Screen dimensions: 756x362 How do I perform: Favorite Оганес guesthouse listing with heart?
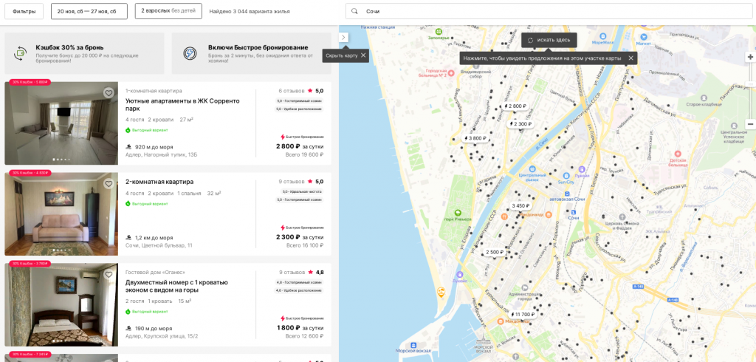coord(109,274)
